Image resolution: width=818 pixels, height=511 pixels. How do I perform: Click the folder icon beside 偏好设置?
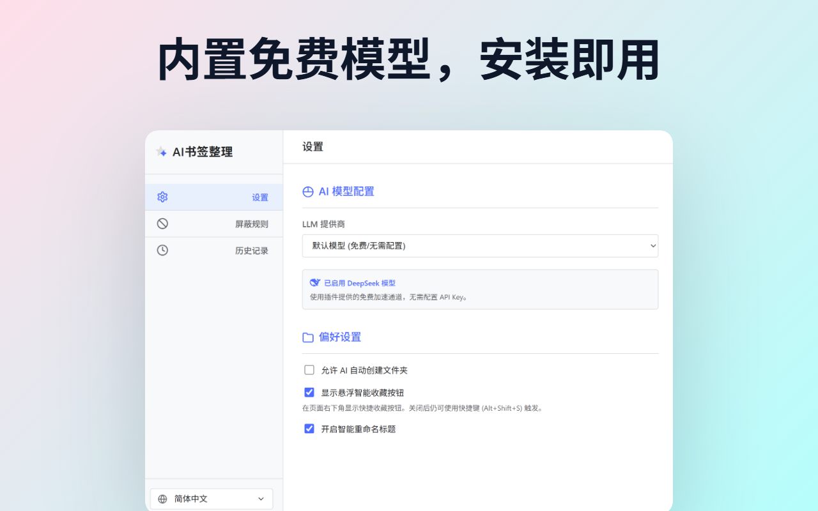pyautogui.click(x=307, y=337)
